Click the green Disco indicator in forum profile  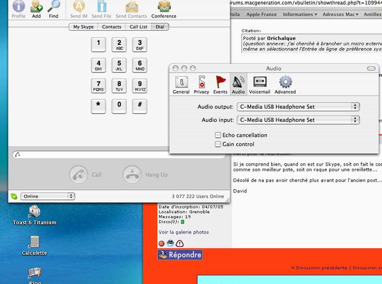(182, 221)
